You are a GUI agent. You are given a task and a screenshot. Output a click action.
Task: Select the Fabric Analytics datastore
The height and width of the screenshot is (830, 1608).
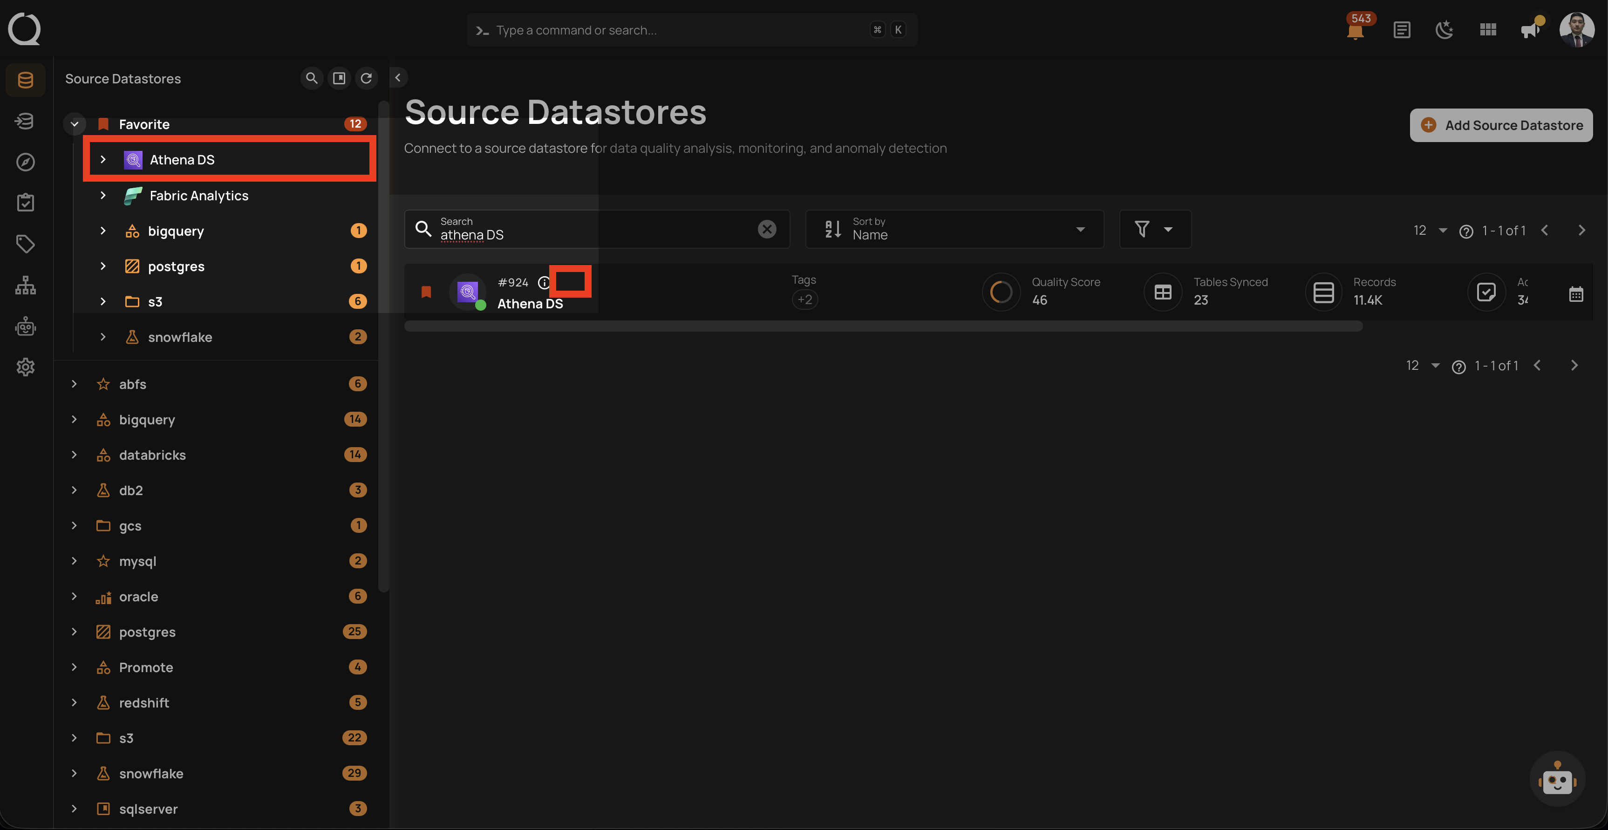pos(198,195)
